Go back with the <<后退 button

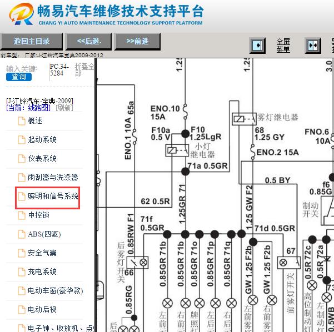[x=88, y=41]
